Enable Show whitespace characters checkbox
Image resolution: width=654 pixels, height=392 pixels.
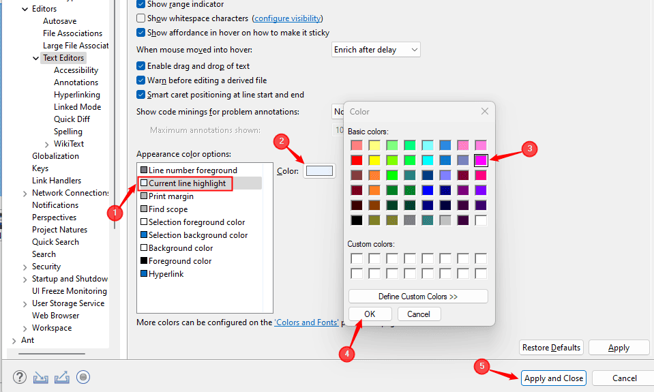click(141, 18)
